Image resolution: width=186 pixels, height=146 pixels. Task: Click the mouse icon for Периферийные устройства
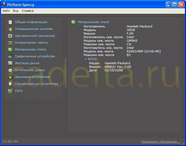pos(10,84)
